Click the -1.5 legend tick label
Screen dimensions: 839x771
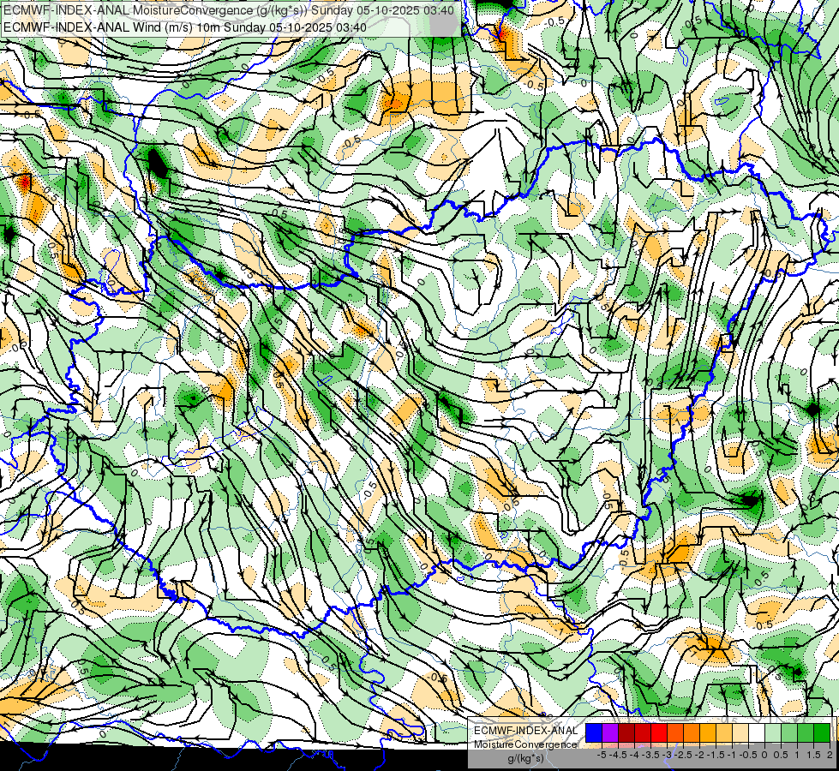pyautogui.click(x=716, y=755)
